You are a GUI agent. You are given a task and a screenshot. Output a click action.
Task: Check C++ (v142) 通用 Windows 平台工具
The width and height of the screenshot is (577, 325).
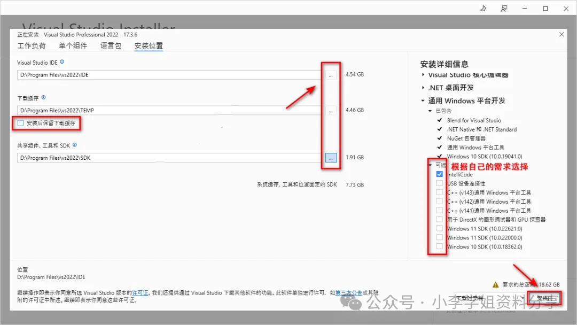click(439, 201)
